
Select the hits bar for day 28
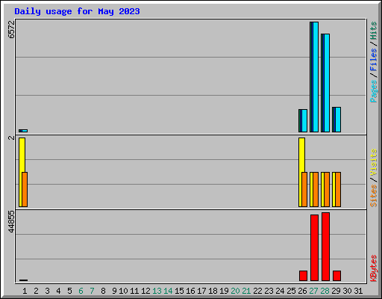coord(325,83)
